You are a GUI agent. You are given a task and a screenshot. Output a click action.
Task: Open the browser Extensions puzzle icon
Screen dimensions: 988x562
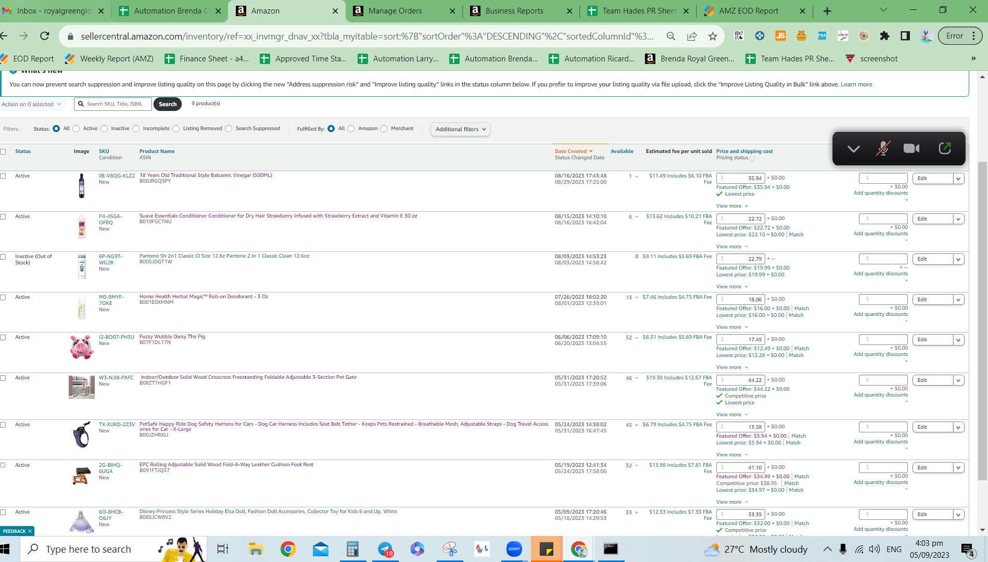click(x=884, y=36)
